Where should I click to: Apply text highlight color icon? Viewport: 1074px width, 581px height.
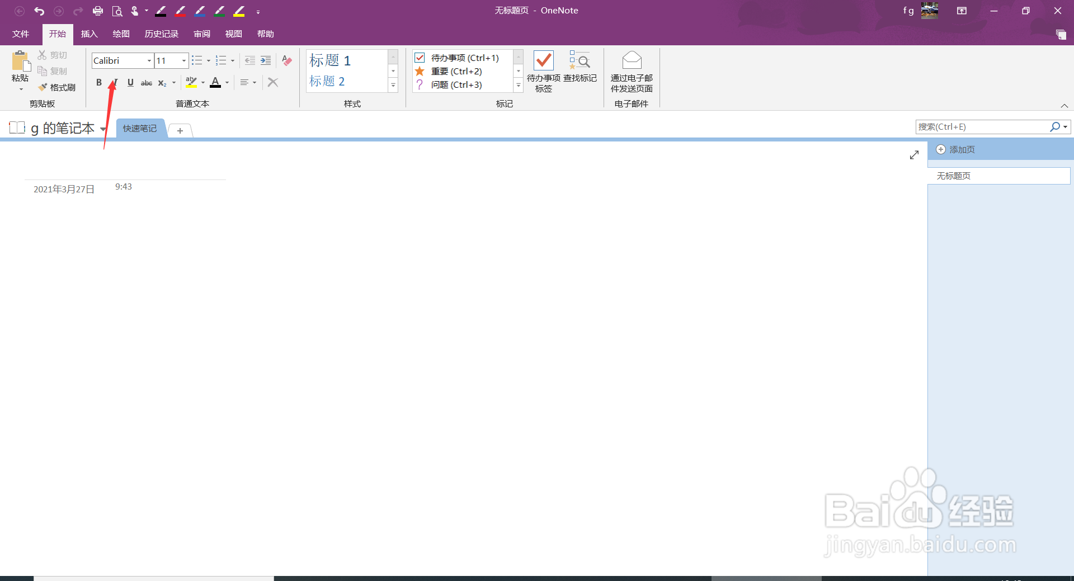click(191, 82)
